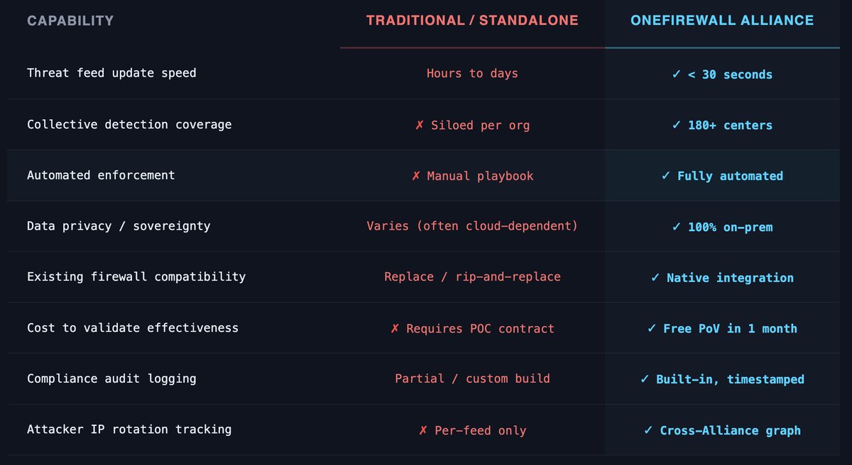
Task: Click the 'Hours to days' cell
Action: (x=472, y=73)
